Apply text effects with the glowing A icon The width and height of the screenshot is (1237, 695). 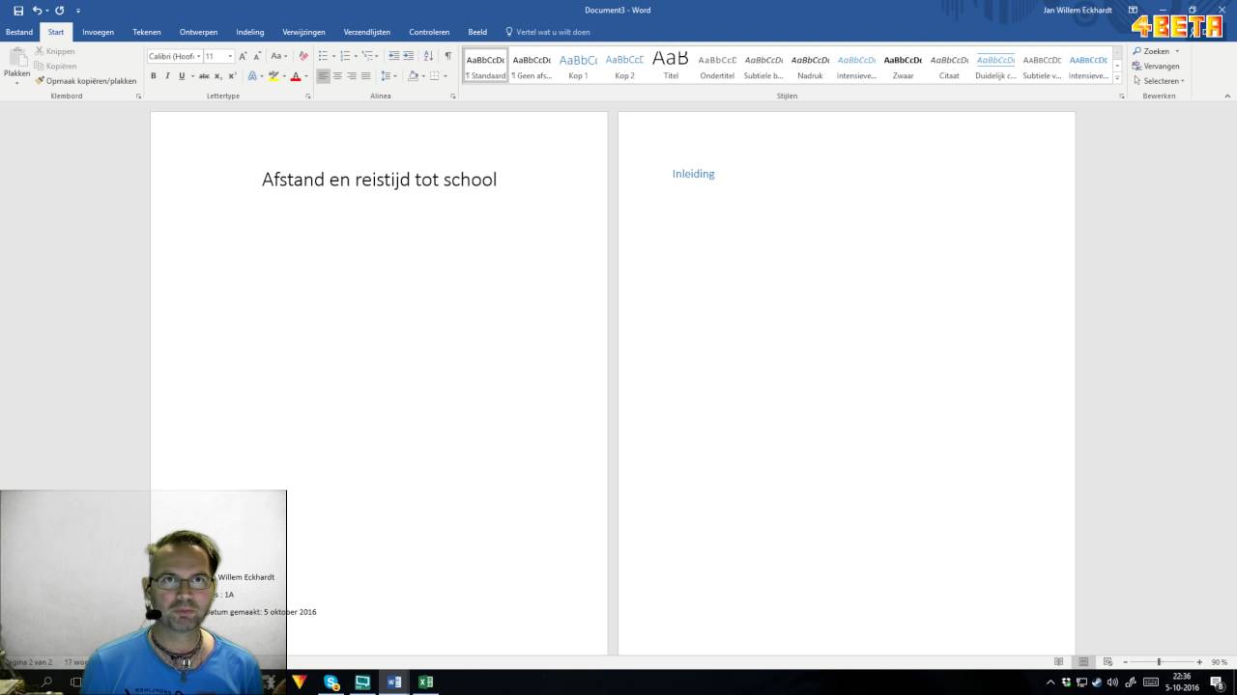click(252, 76)
